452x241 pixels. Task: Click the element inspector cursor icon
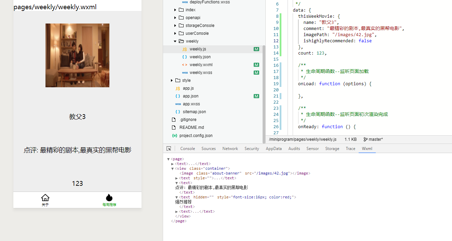pos(169,149)
